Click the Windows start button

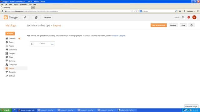click(x=6, y=110)
